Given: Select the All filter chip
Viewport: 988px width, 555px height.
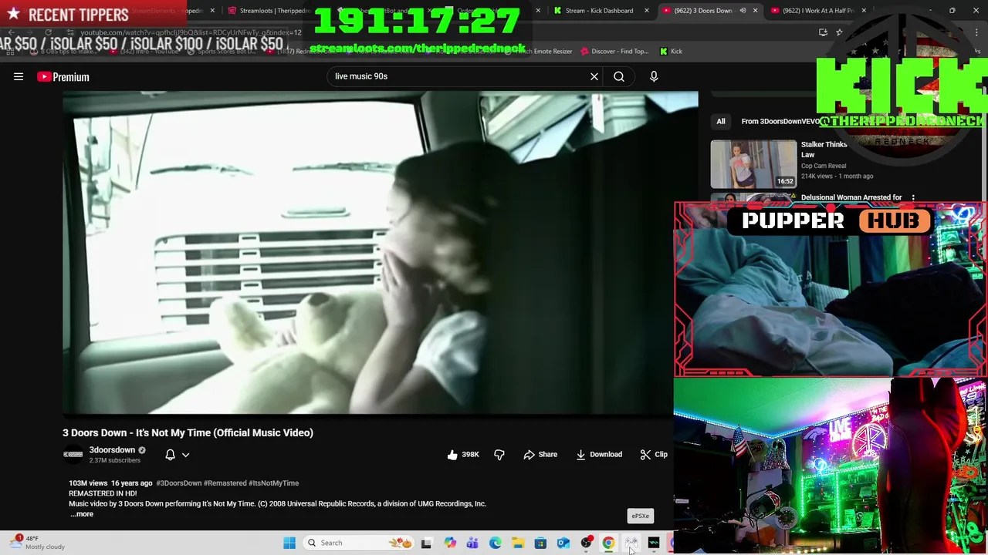Looking at the screenshot, I should (721, 121).
